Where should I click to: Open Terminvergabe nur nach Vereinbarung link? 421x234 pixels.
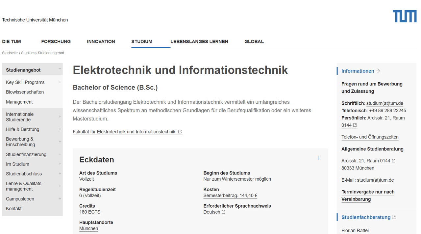(x=368, y=195)
